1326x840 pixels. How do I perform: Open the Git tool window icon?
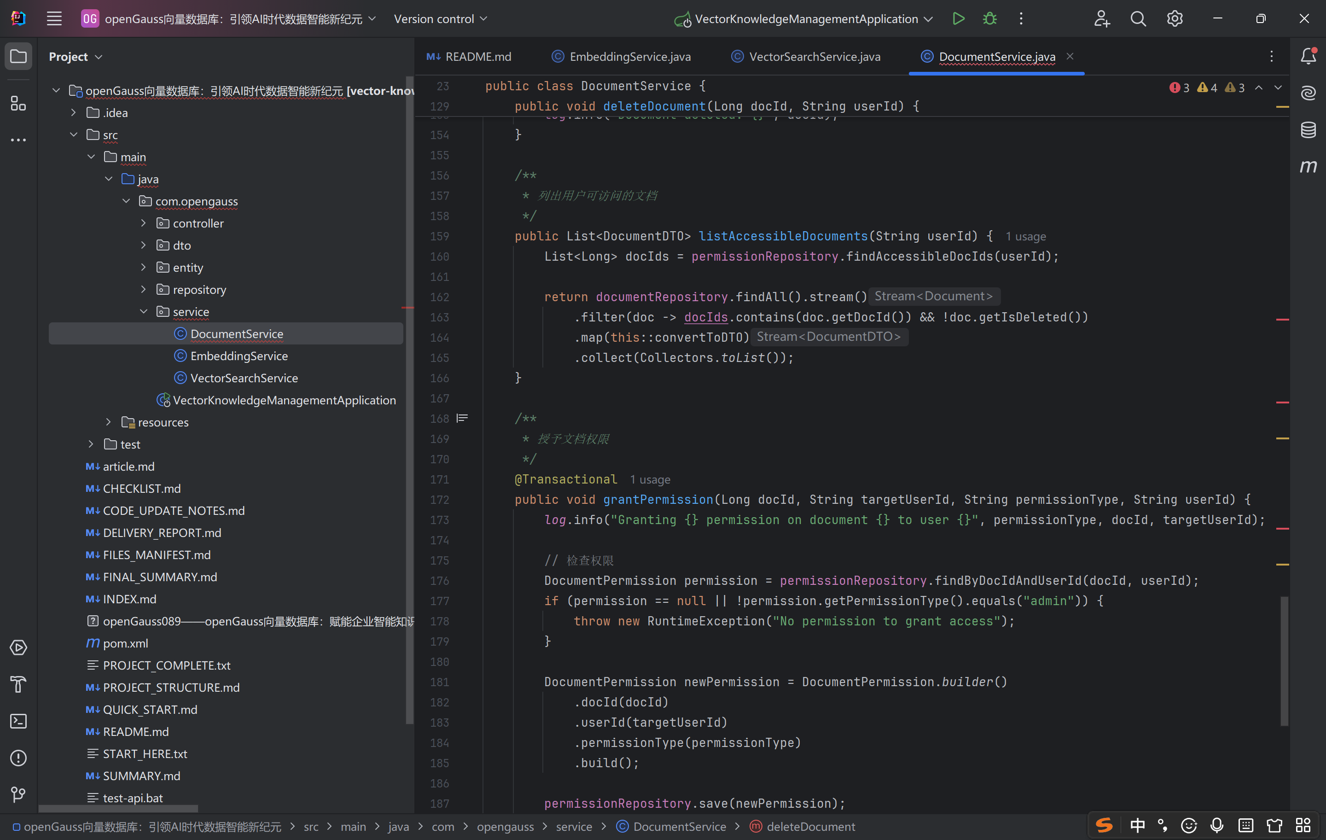coord(18,794)
